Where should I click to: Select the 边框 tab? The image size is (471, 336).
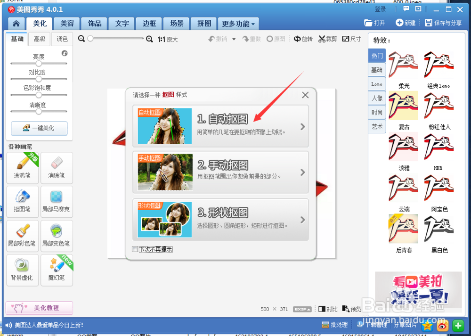(x=149, y=24)
